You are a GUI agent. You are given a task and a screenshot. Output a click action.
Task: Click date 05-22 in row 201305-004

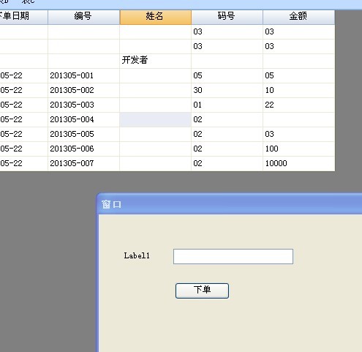[x=23, y=119]
